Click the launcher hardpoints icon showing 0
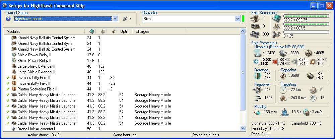The height and width of the screenshot is (139, 335). coord(255,26)
